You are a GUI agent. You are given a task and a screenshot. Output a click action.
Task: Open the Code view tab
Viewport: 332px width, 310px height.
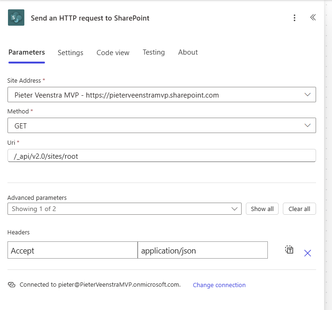pyautogui.click(x=113, y=53)
